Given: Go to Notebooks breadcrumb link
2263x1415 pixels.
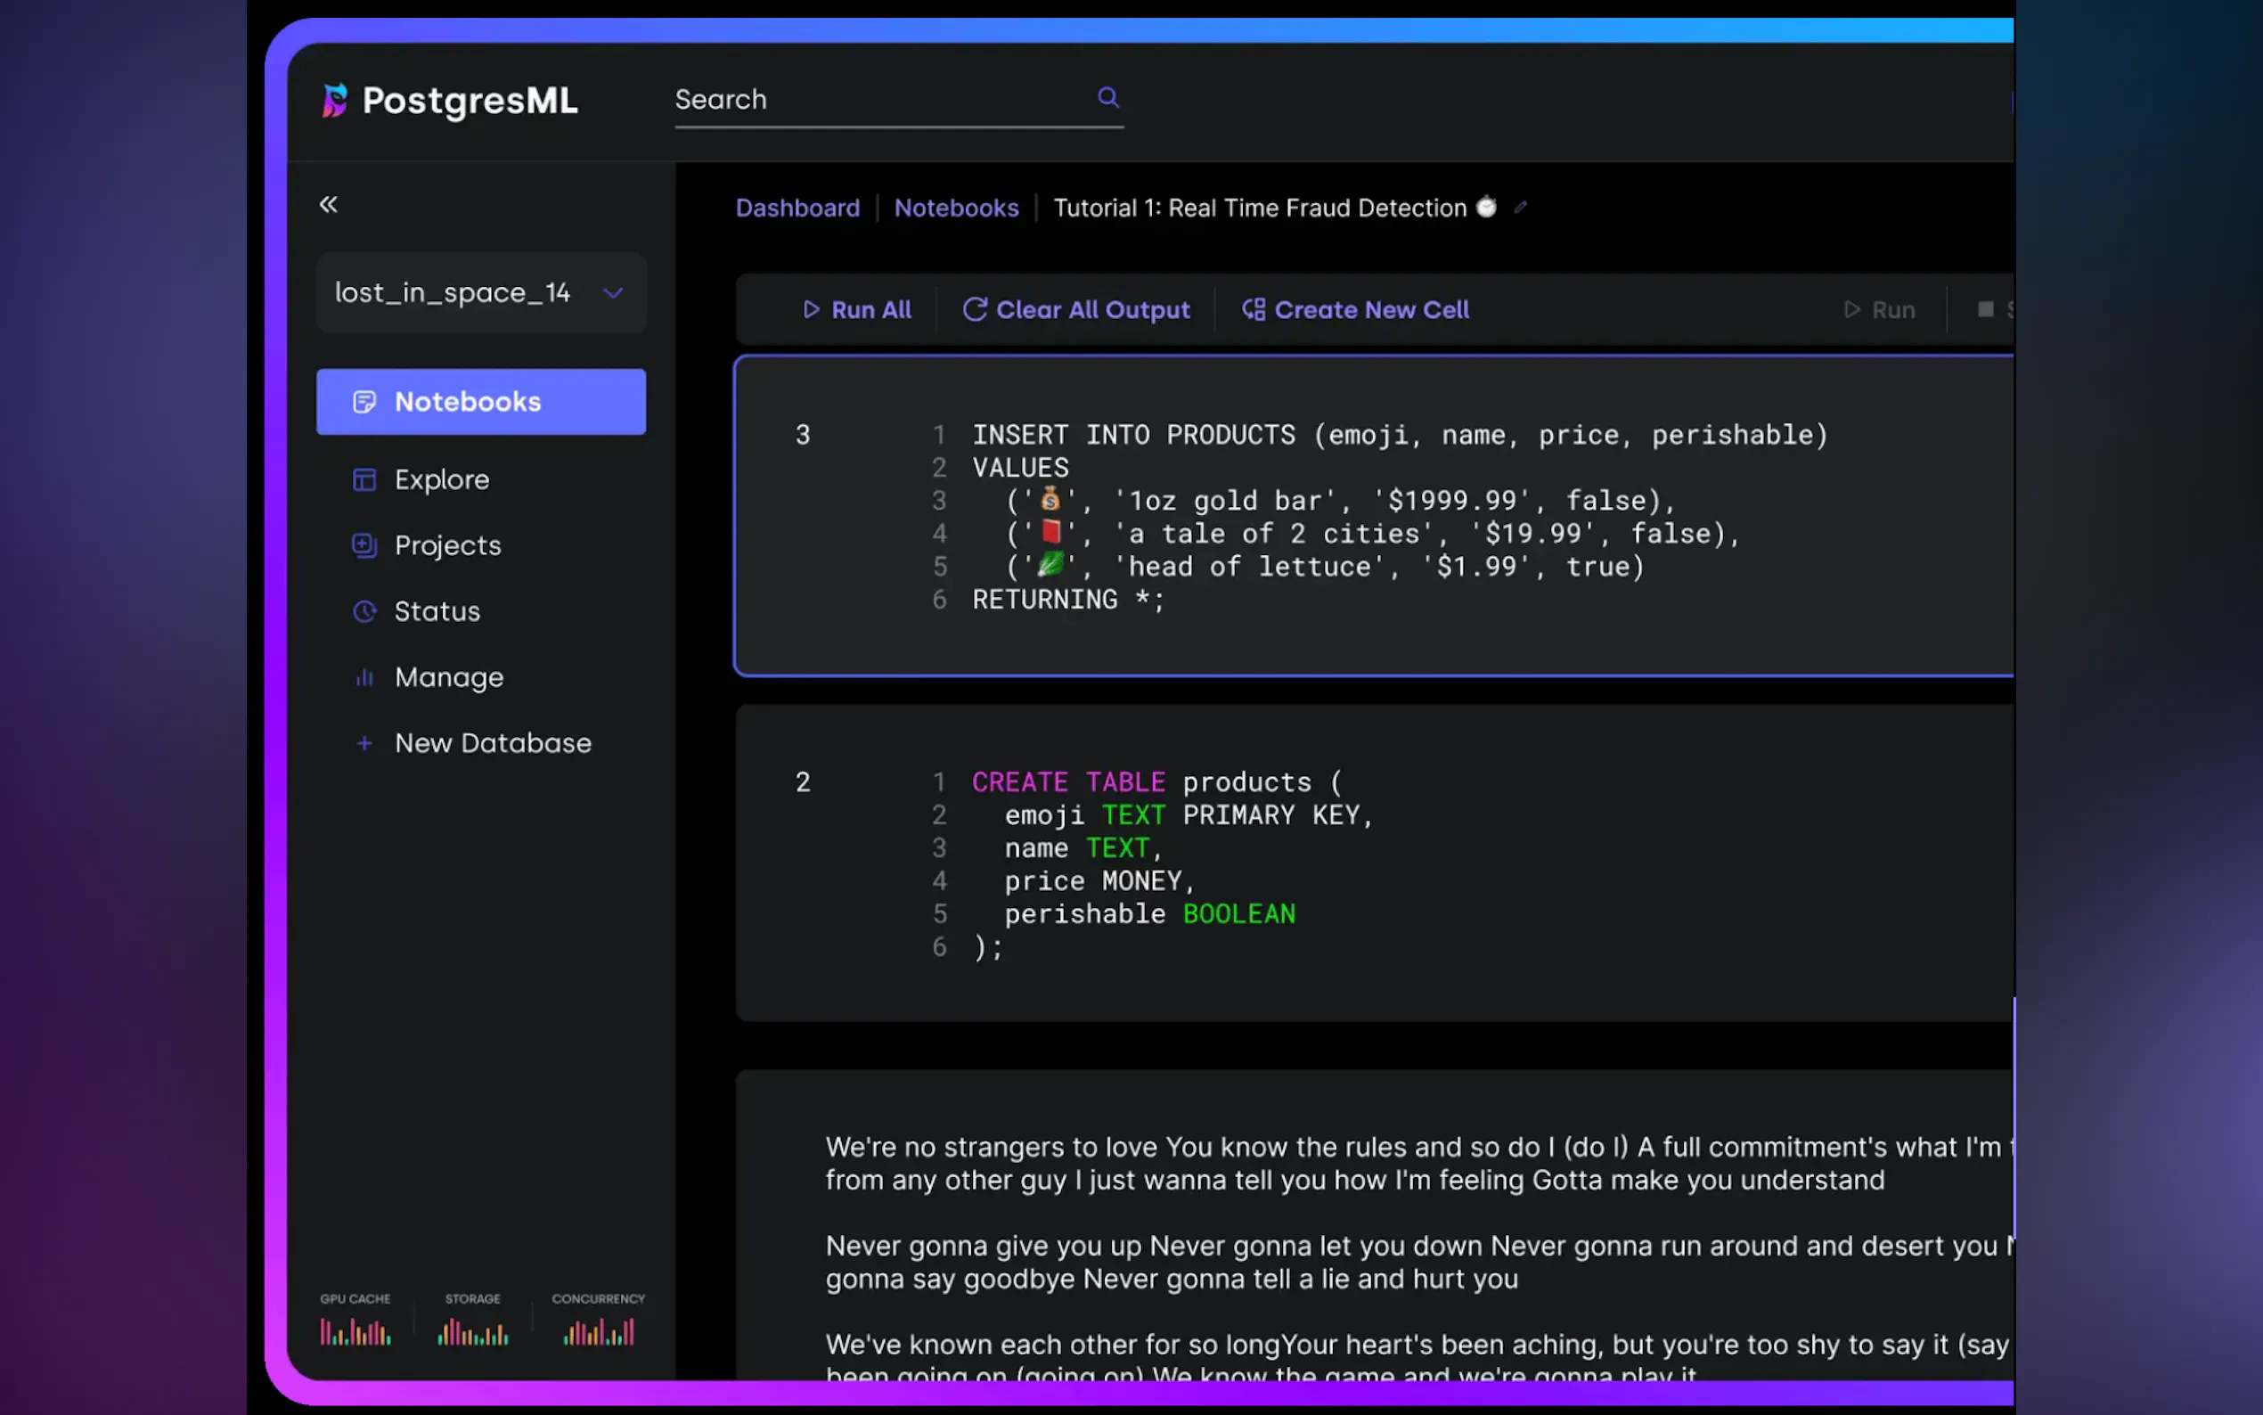Looking at the screenshot, I should click(x=955, y=208).
